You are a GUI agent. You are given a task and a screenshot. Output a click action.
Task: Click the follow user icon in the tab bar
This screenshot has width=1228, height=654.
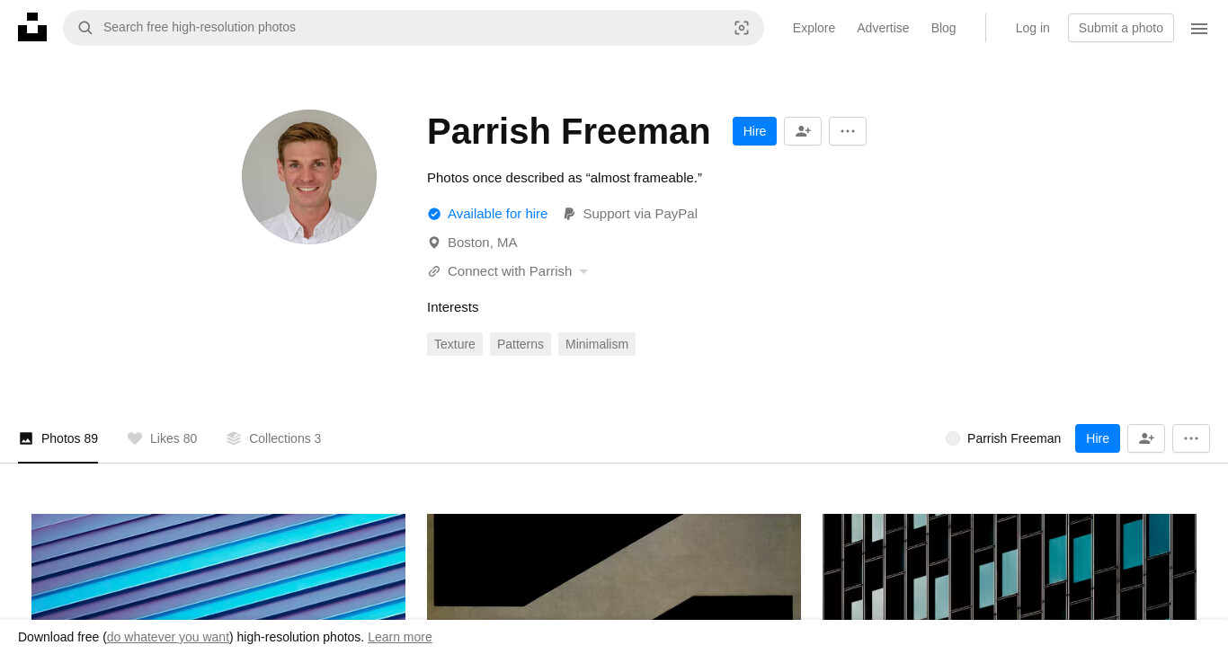point(1146,438)
